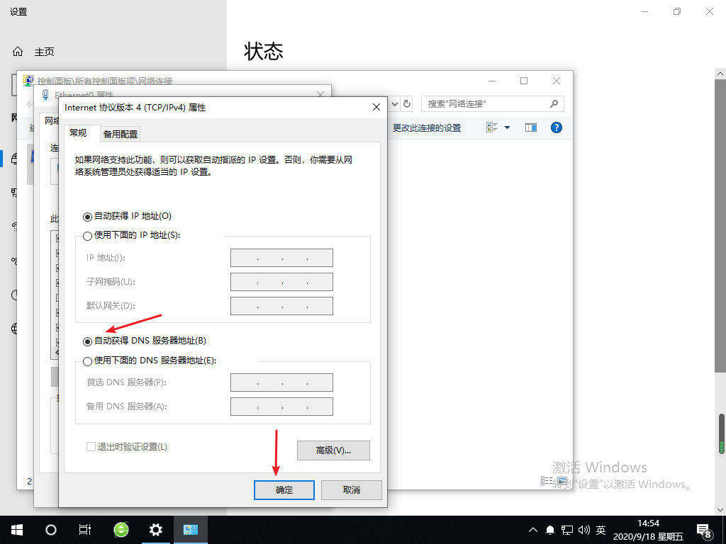
Task: Click the refresh icon beside address bar
Action: (406, 103)
